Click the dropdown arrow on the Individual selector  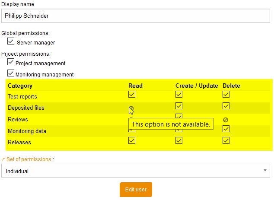(x=264, y=171)
